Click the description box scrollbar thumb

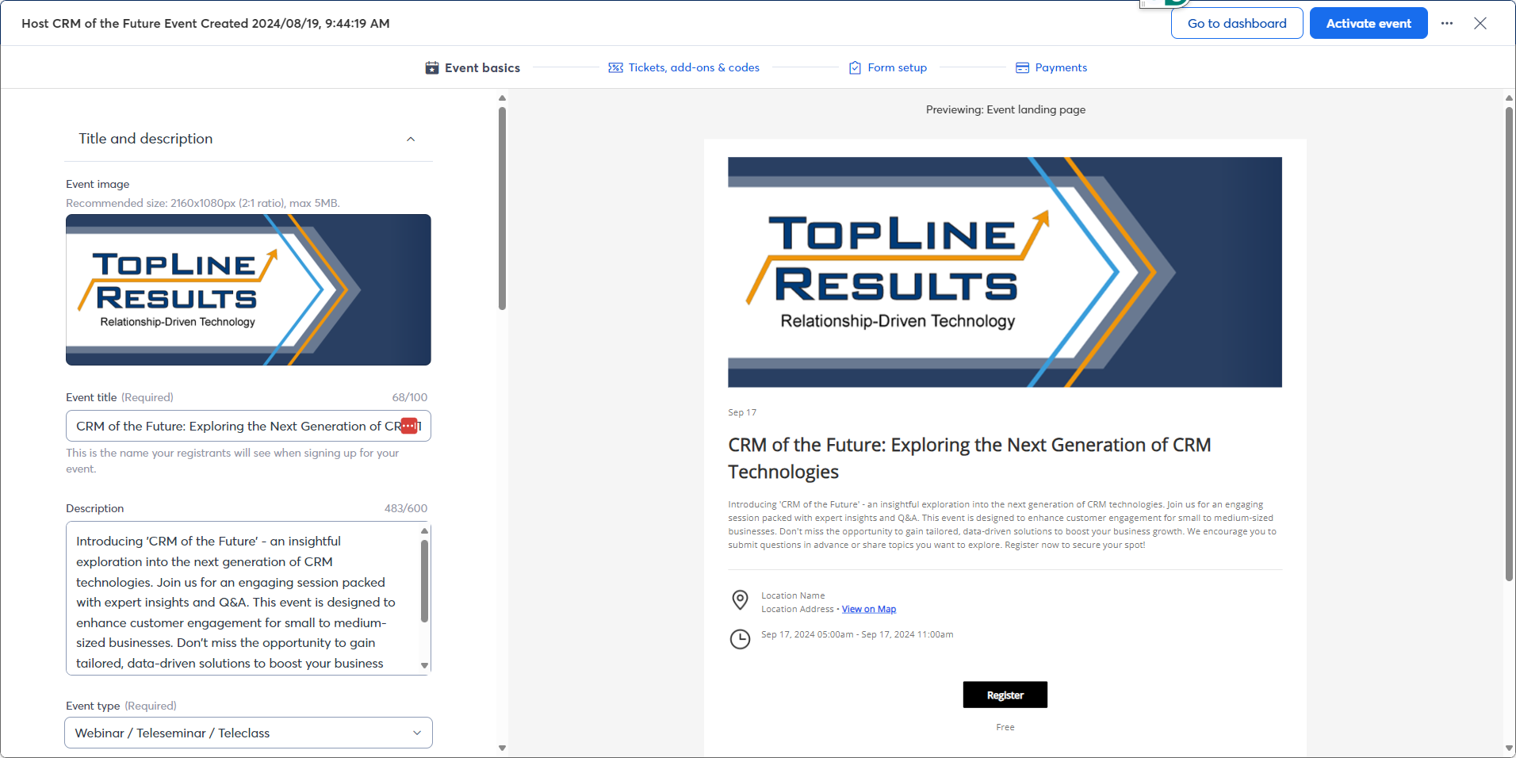[x=424, y=581]
